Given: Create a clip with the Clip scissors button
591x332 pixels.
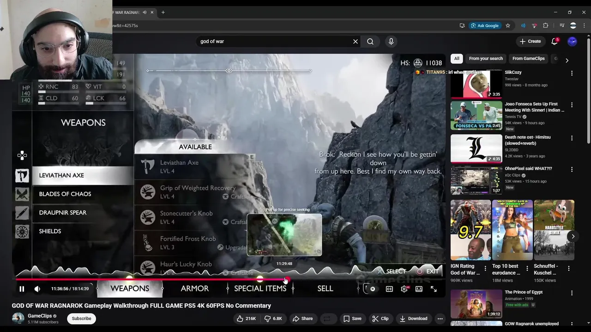Looking at the screenshot, I should [380, 319].
